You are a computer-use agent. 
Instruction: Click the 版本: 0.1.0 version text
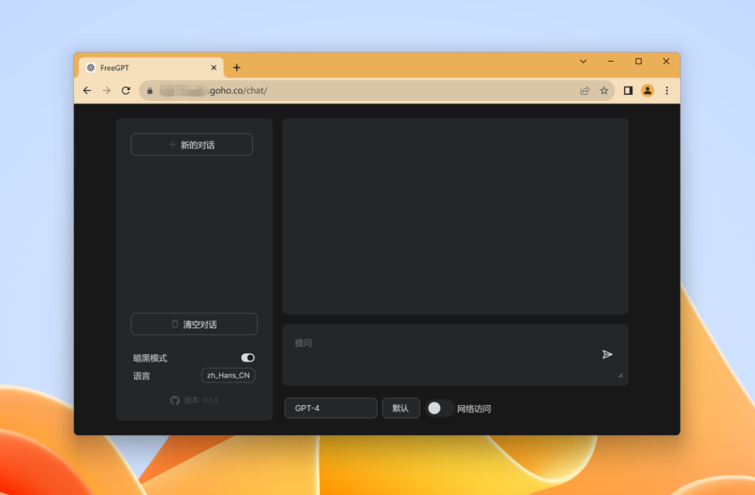(x=201, y=401)
